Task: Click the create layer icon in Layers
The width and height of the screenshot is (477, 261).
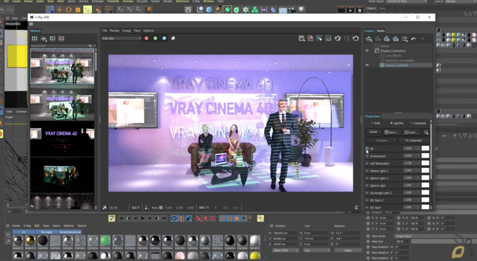Action: (369, 39)
